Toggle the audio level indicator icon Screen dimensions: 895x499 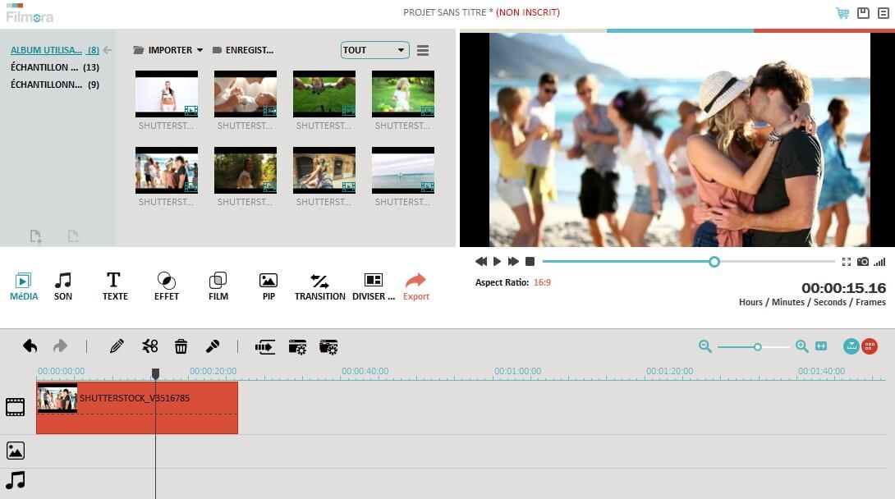(880, 261)
